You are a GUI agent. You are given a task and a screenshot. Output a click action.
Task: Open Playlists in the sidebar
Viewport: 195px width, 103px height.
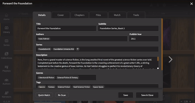[x=6, y=69]
